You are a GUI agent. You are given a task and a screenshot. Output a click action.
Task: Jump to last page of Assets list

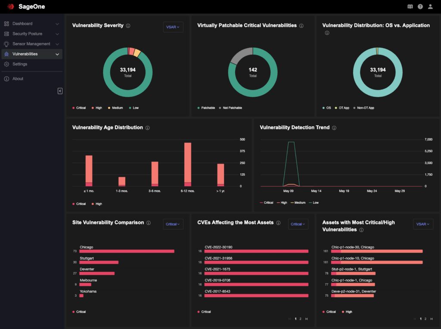point(431,319)
